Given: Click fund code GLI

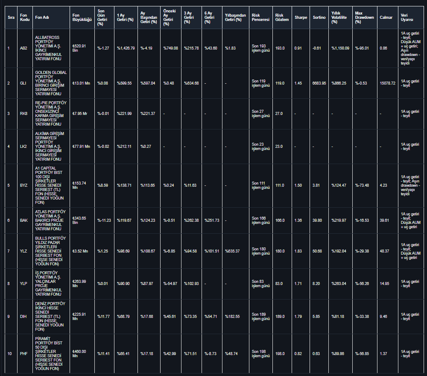Looking at the screenshot, I should click(x=23, y=83).
